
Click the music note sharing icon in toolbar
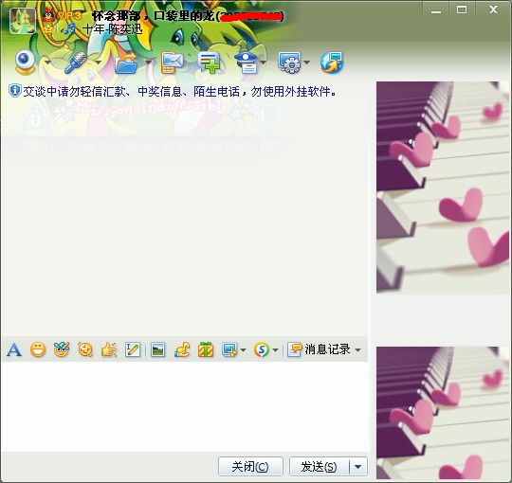click(x=182, y=350)
